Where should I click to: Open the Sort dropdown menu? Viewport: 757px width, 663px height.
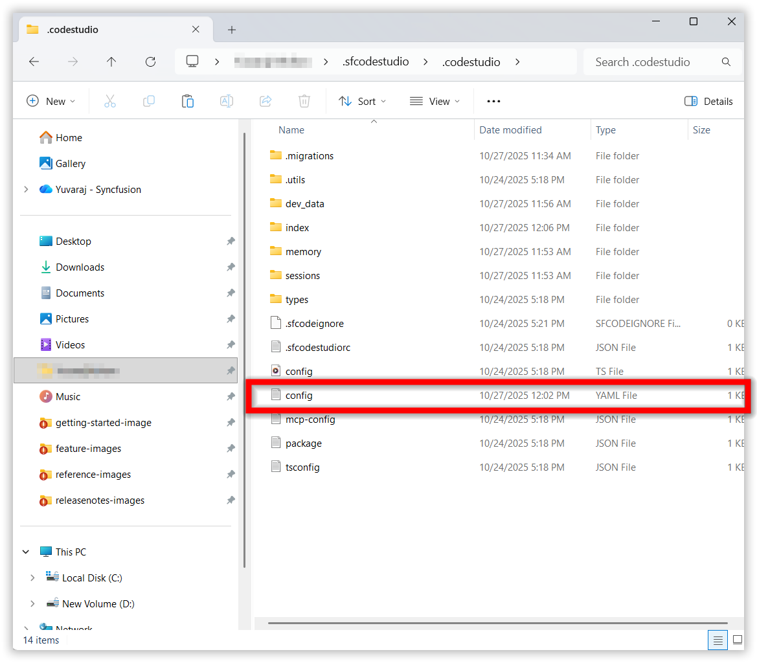point(362,101)
